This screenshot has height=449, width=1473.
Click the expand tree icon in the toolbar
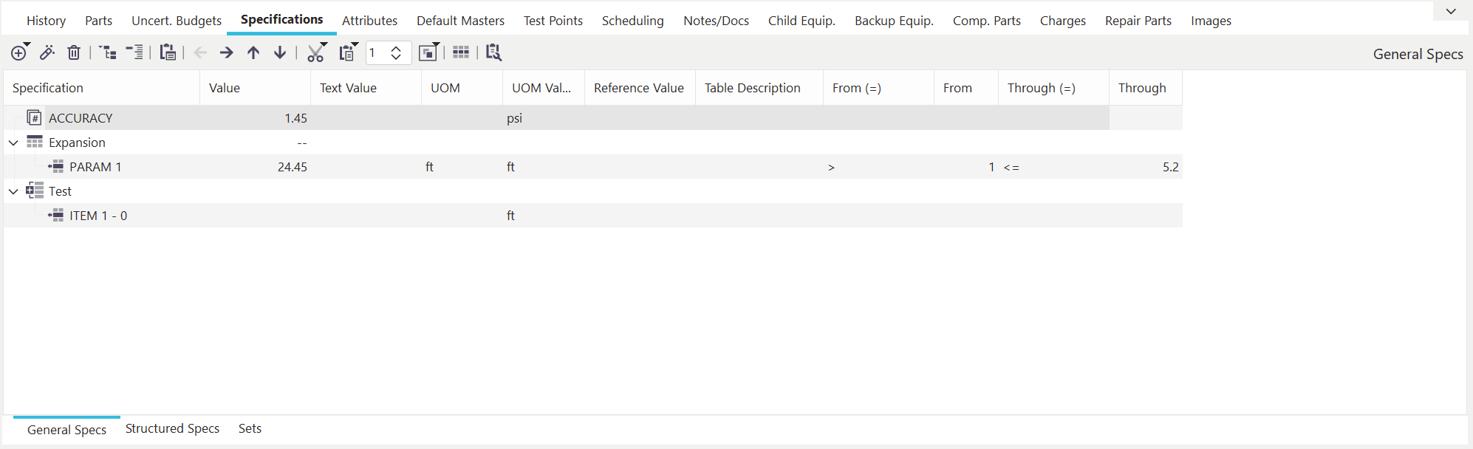click(108, 52)
